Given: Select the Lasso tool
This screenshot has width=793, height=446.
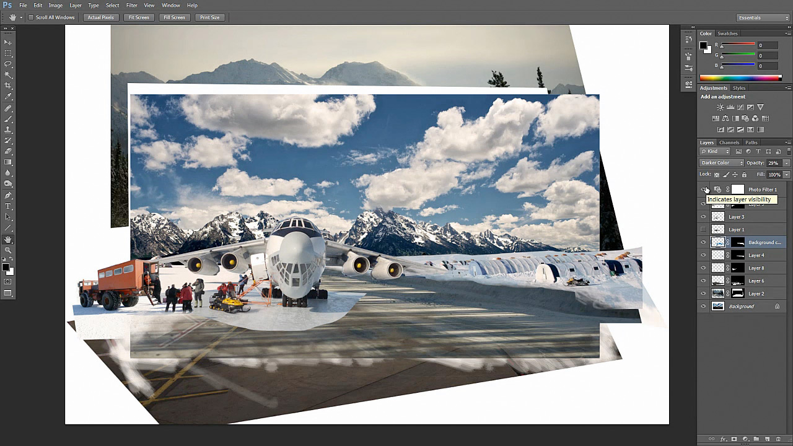Looking at the screenshot, I should point(8,64).
